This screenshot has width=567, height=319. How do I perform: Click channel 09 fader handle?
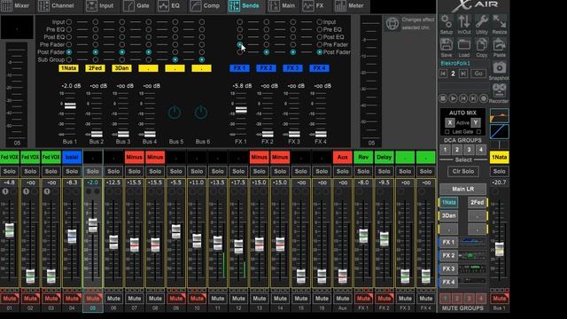coord(176,231)
